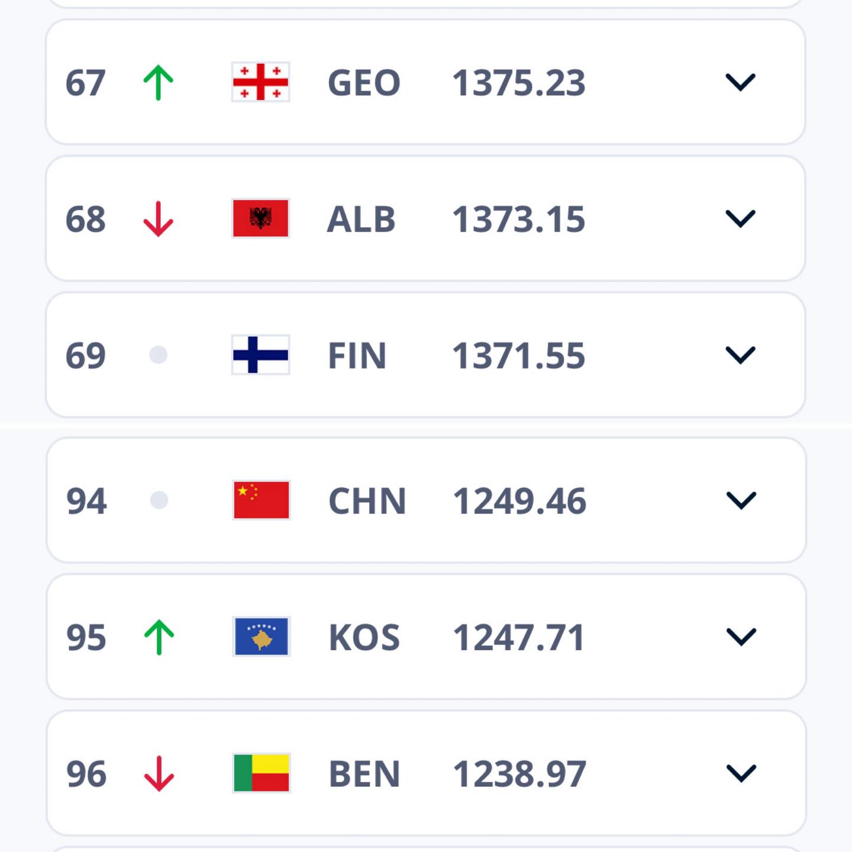Click the Finland flag icon

tap(260, 355)
